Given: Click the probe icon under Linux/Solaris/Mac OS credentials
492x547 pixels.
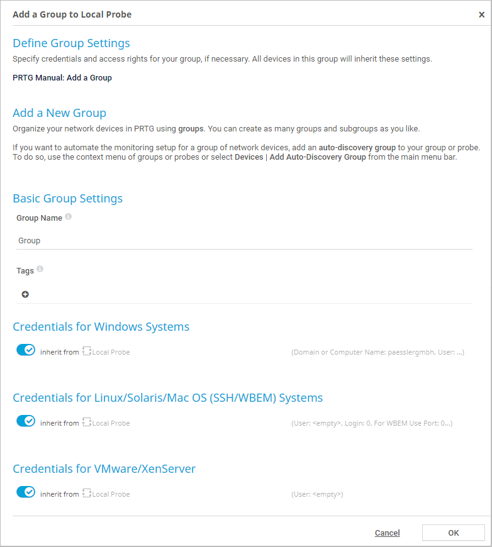Looking at the screenshot, I should pos(87,423).
